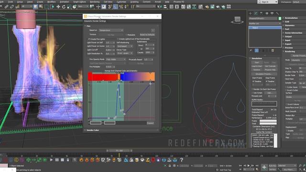Toggle Percent Snap in main toolbar
This screenshot has height=172, width=306.
click(121, 7)
